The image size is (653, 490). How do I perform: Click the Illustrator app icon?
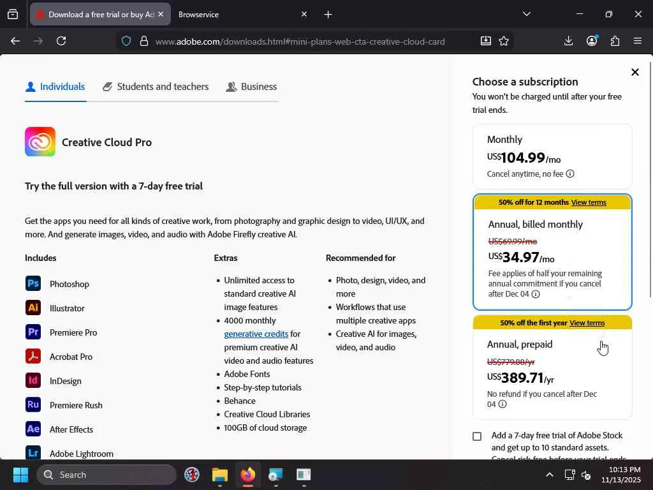coord(33,308)
